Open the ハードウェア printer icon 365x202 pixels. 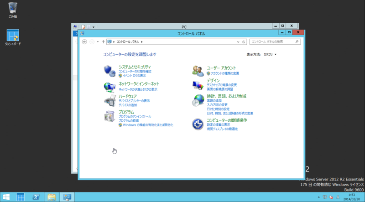click(x=109, y=100)
